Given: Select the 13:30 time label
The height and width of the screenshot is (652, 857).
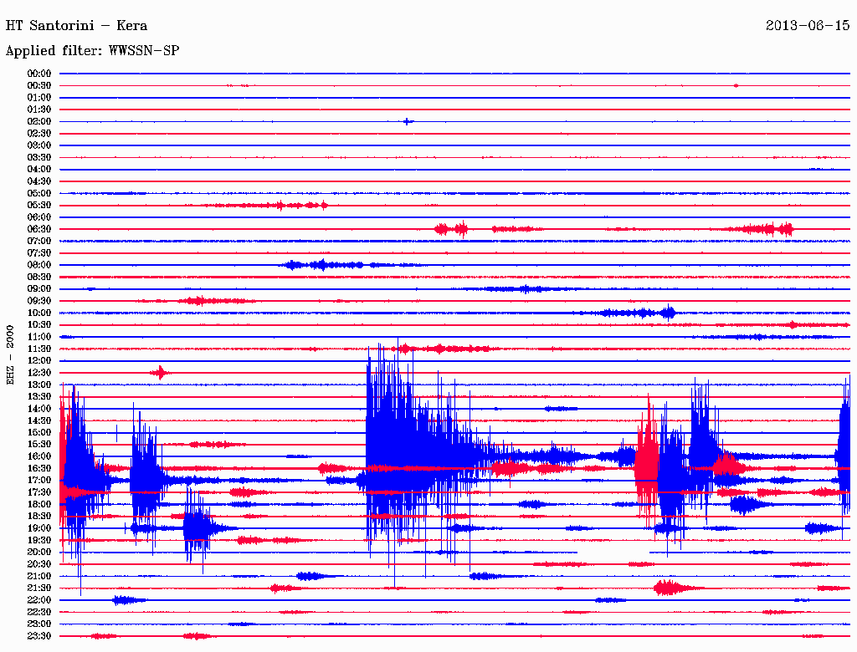Looking at the screenshot, I should 39,396.
